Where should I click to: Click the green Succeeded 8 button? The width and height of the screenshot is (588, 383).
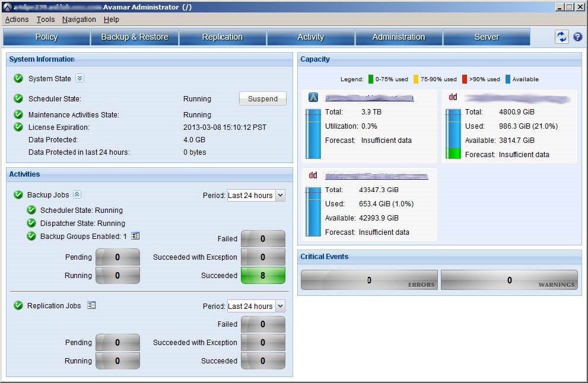coord(263,276)
